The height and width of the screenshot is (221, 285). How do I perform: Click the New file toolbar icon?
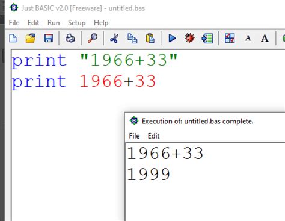tap(13, 38)
